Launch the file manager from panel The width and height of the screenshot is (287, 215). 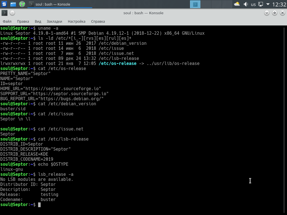tap(13, 4)
